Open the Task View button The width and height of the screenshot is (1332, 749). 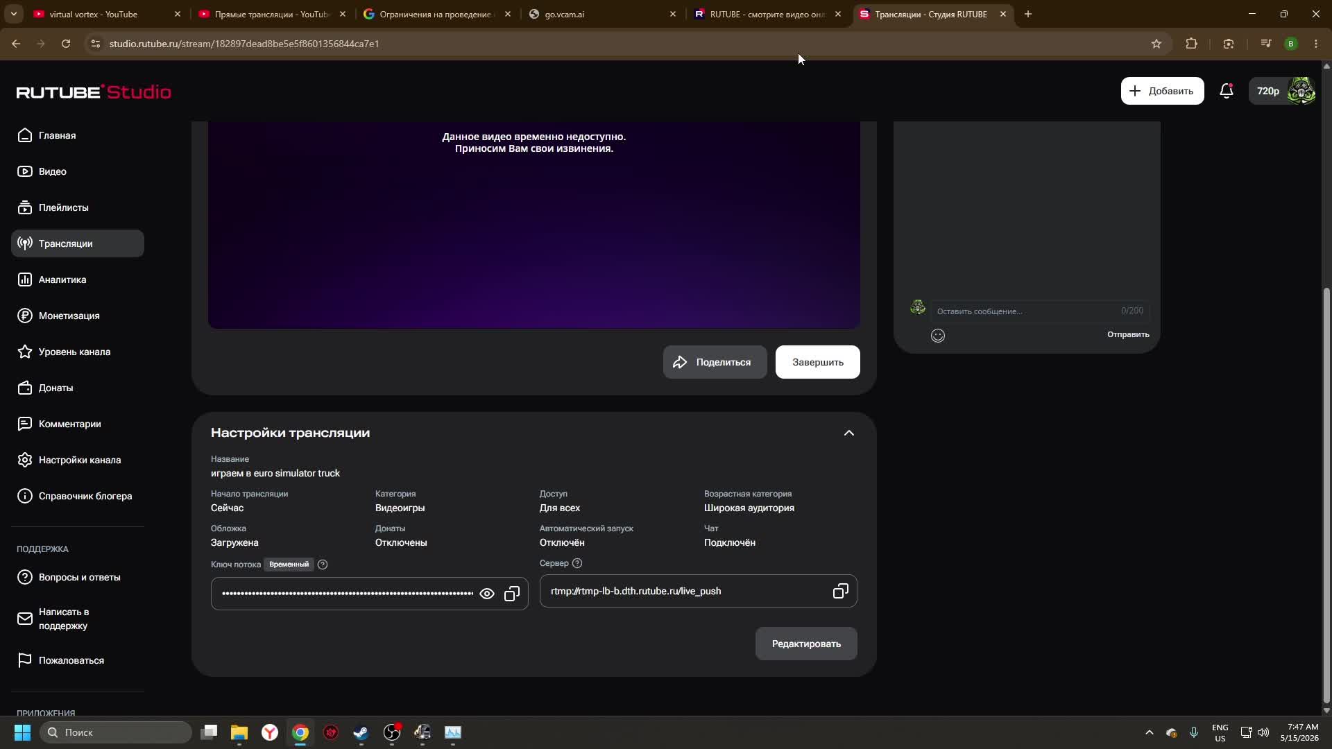point(209,732)
